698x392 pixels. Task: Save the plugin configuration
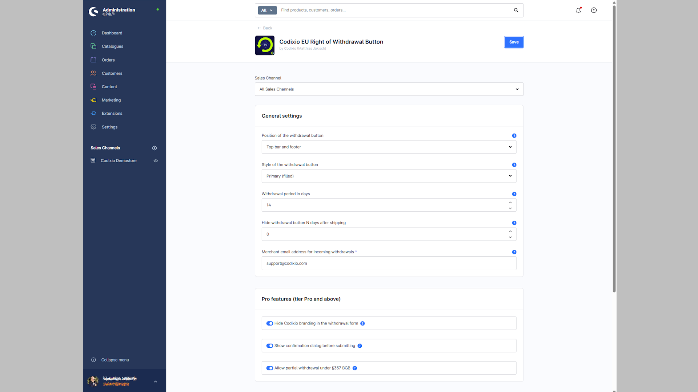(x=514, y=42)
